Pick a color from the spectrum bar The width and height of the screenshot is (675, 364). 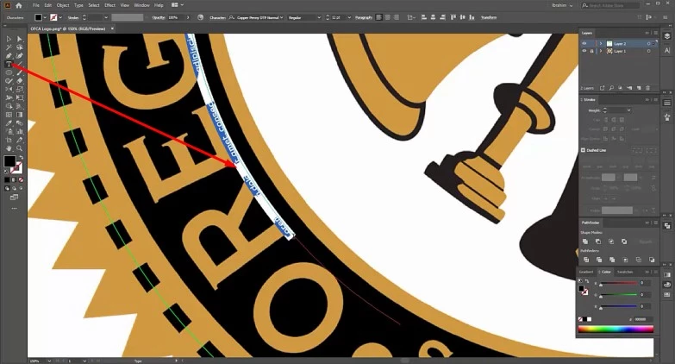(616, 329)
